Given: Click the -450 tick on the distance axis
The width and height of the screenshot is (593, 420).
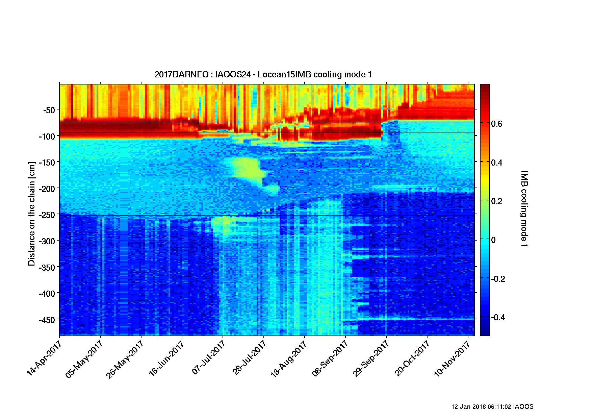Looking at the screenshot, I should tap(47, 320).
